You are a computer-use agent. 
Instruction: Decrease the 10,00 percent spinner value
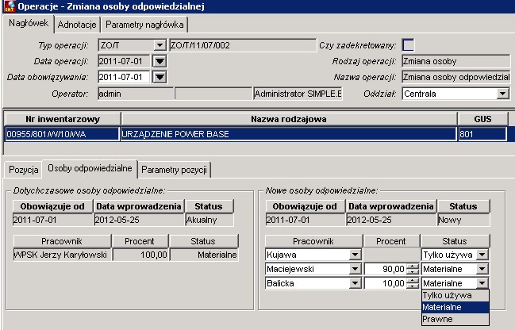[x=413, y=286]
